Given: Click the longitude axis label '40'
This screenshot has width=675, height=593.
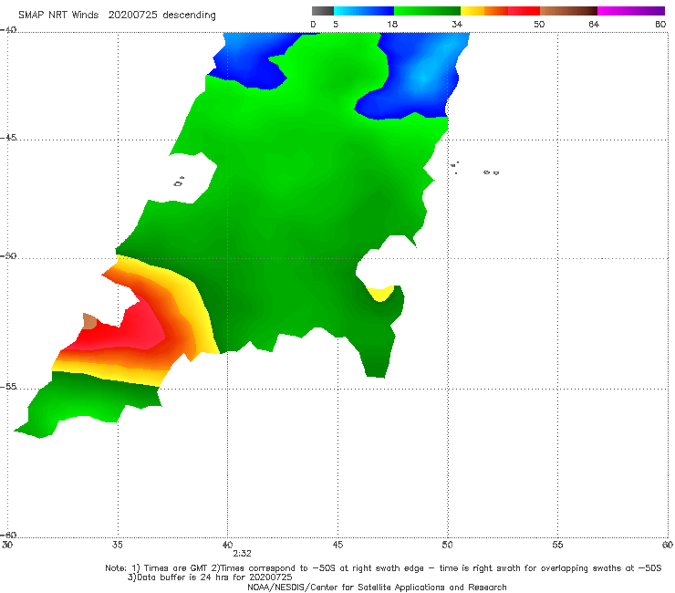Looking at the screenshot, I should (x=227, y=545).
